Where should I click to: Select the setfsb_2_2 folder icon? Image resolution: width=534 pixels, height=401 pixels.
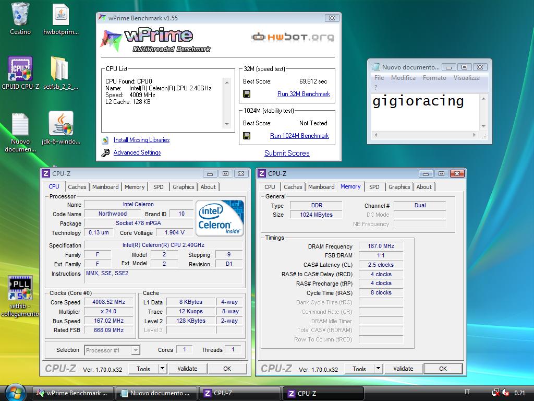tap(59, 68)
